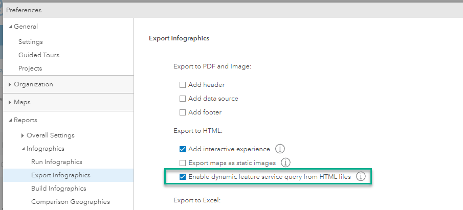Expand the Organization section
The image size is (463, 210).
tap(11, 84)
